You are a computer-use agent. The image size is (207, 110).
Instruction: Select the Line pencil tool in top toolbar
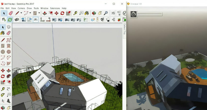click(x=17, y=13)
